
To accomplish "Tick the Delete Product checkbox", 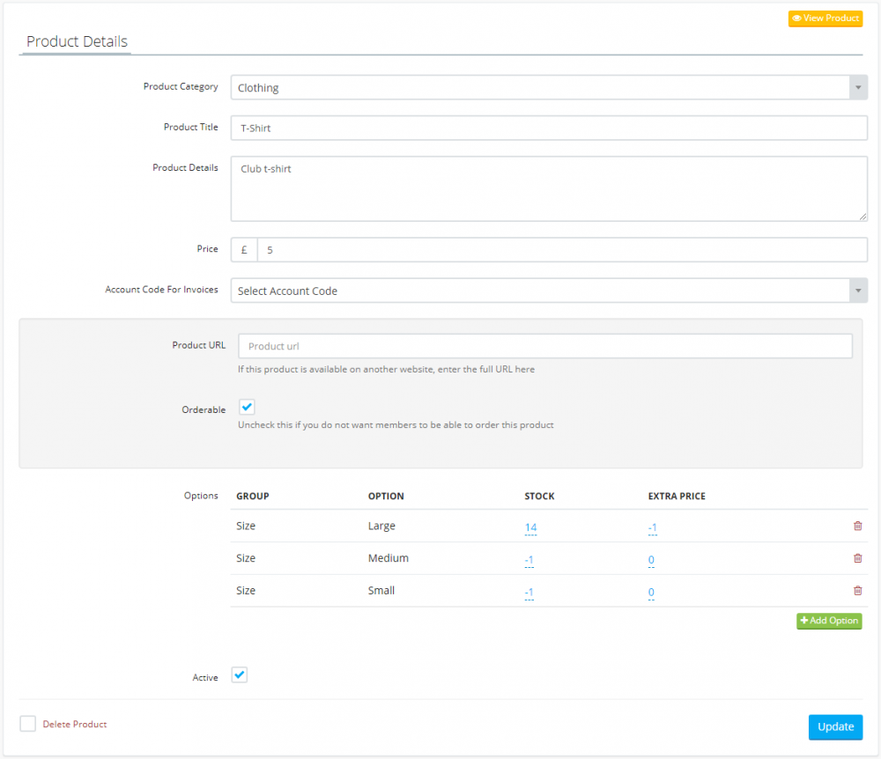I will click(28, 724).
